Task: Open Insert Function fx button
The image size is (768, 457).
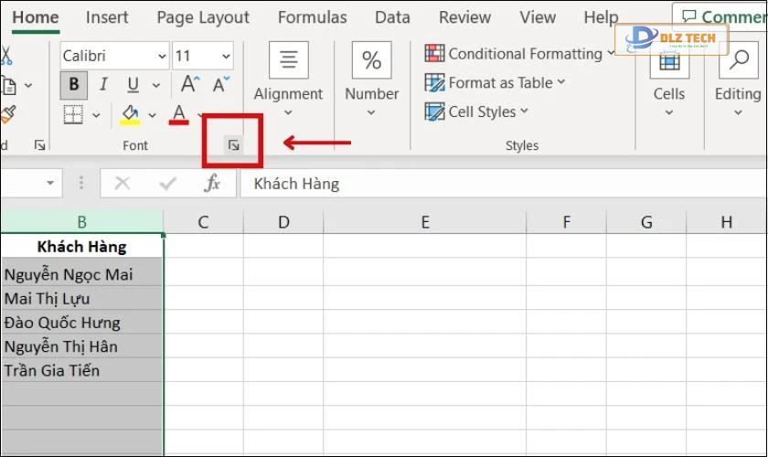Action: click(212, 184)
